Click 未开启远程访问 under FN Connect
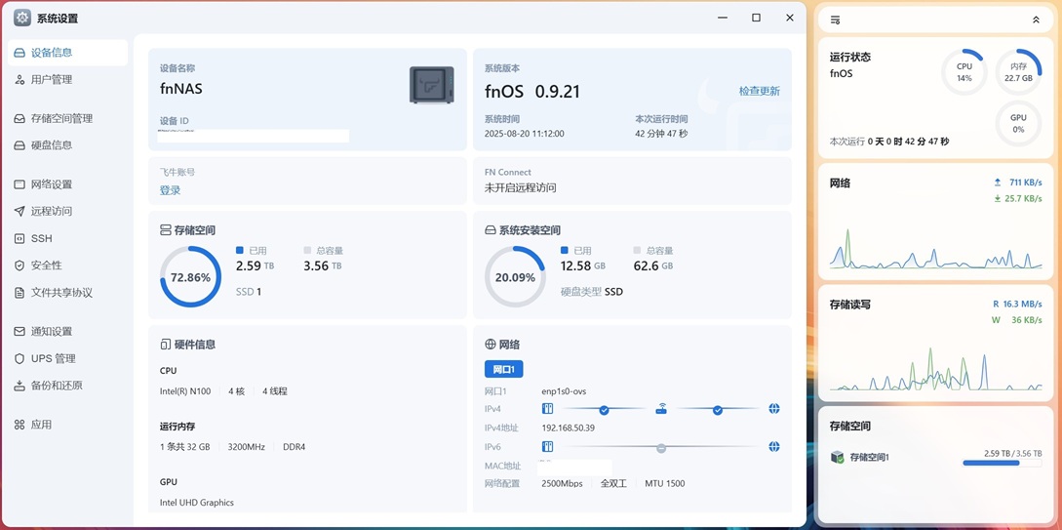Image resolution: width=1062 pixels, height=530 pixels. [x=520, y=187]
